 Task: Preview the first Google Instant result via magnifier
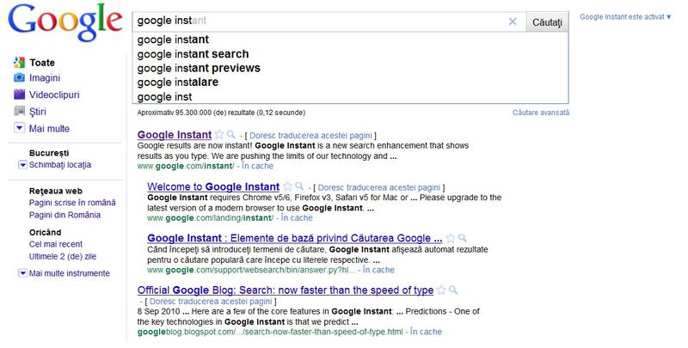[231, 135]
